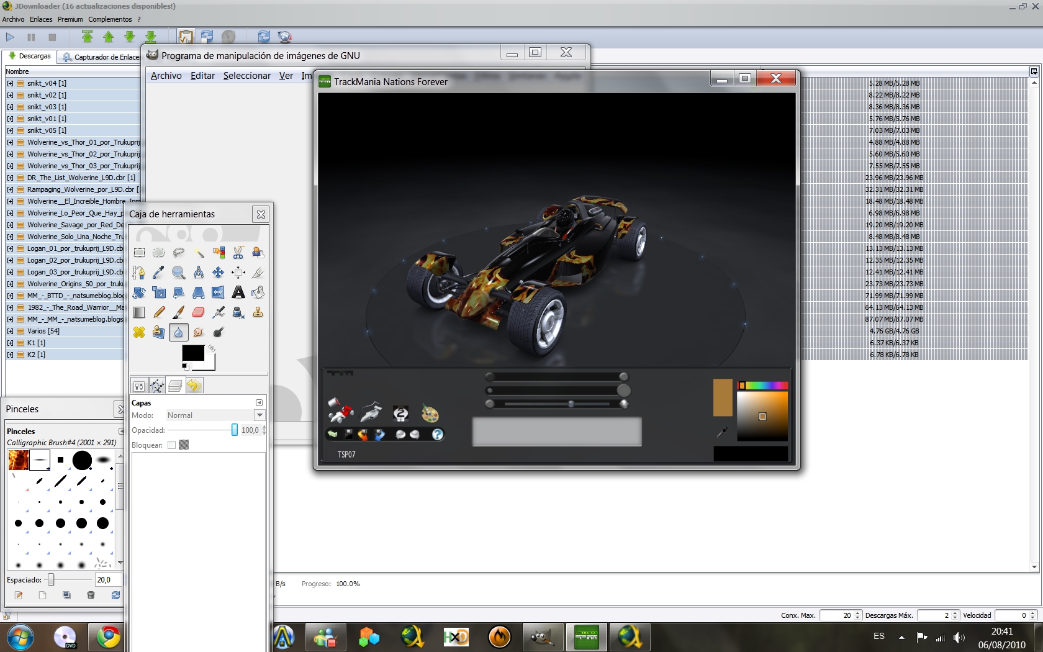Viewport: 1043px width, 652px height.
Task: Click the TrackMania save floppy disk icon
Action: tap(348, 435)
